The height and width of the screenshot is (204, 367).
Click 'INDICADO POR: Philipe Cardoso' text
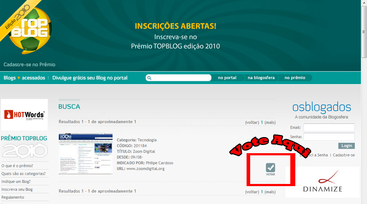145,163
